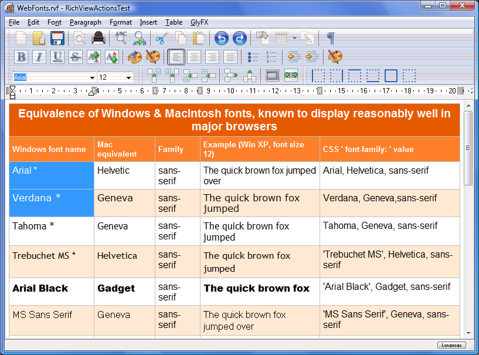The image size is (479, 355).
Task: Click the vertical scrollbar thumb
Action: click(x=468, y=148)
